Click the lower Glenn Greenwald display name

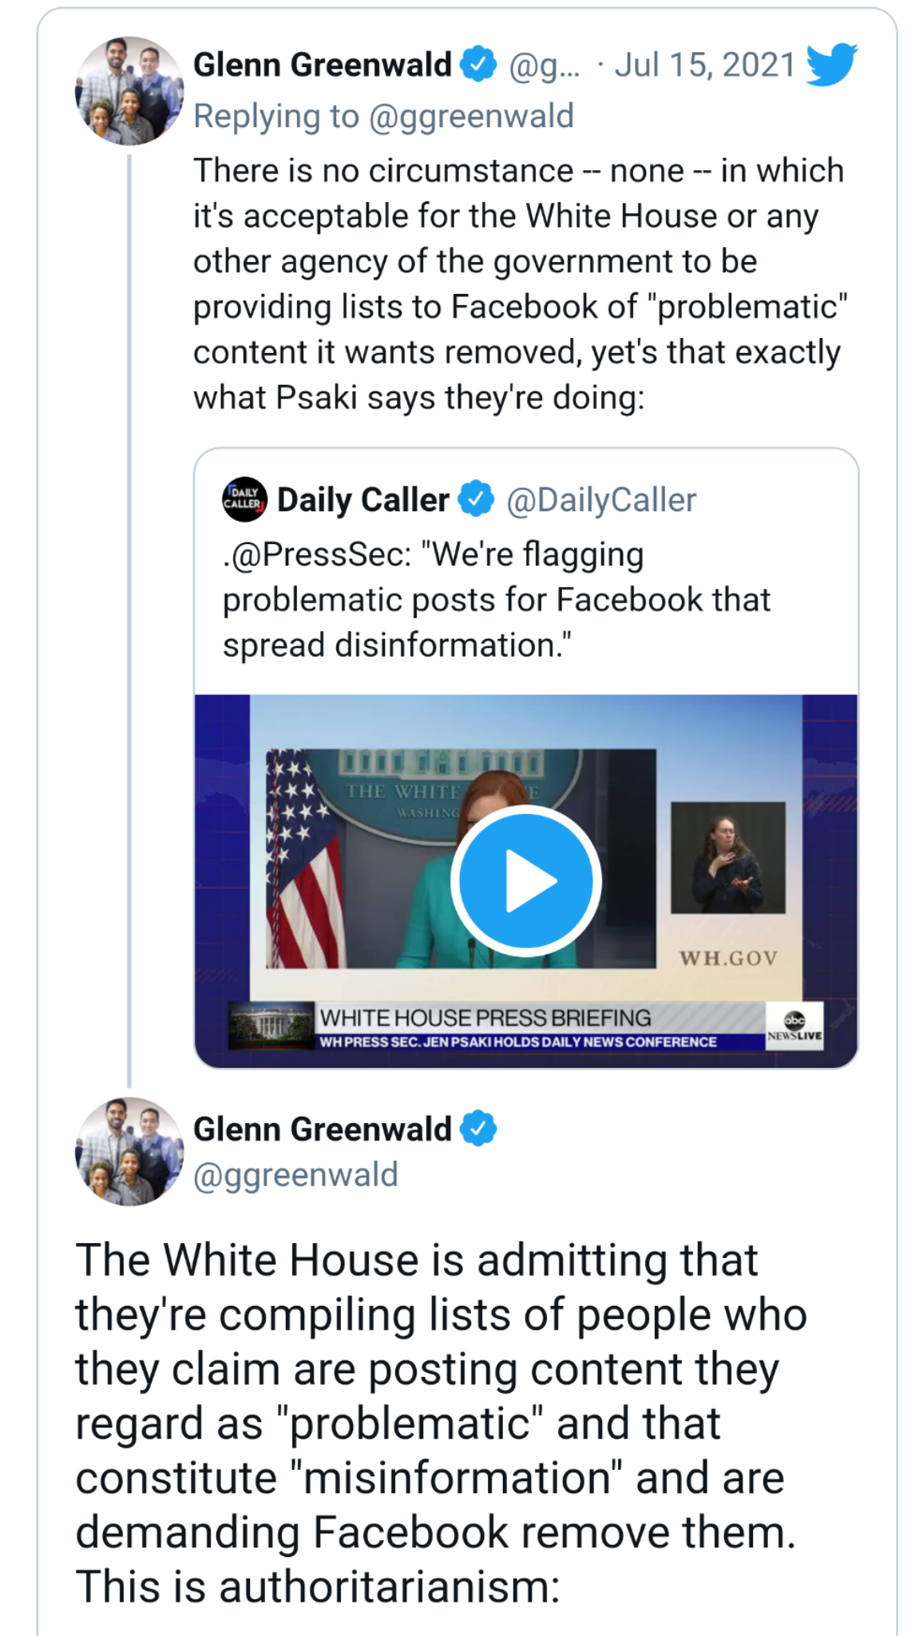click(323, 1129)
